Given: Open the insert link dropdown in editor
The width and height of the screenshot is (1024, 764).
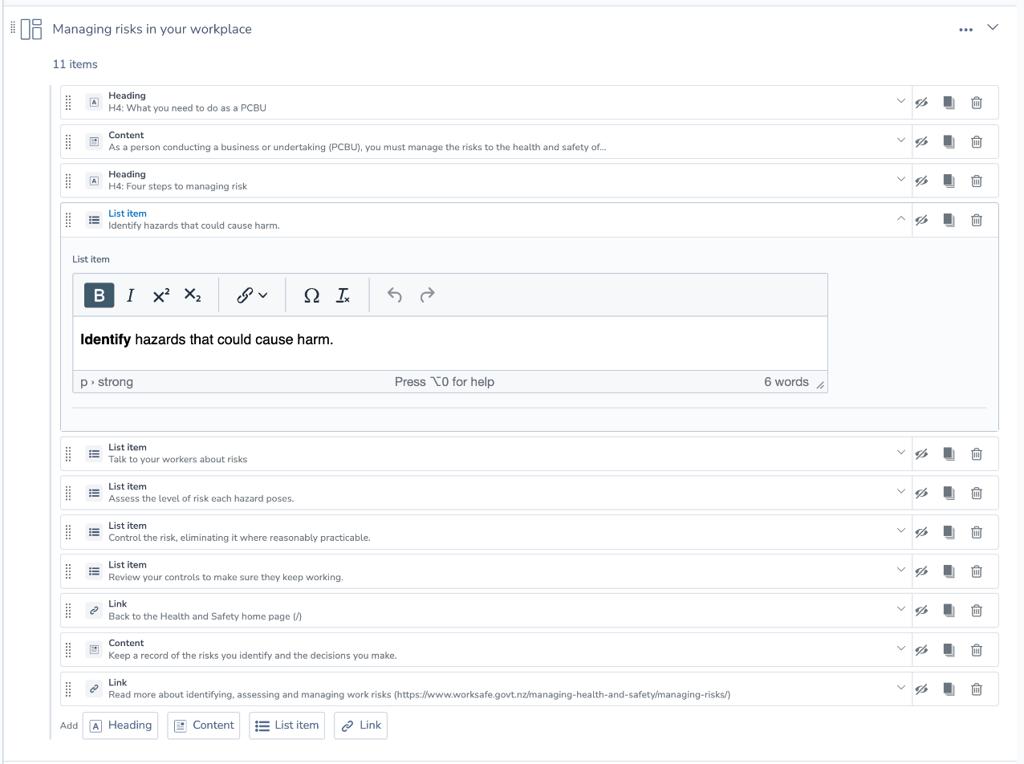Looking at the screenshot, I should point(252,295).
